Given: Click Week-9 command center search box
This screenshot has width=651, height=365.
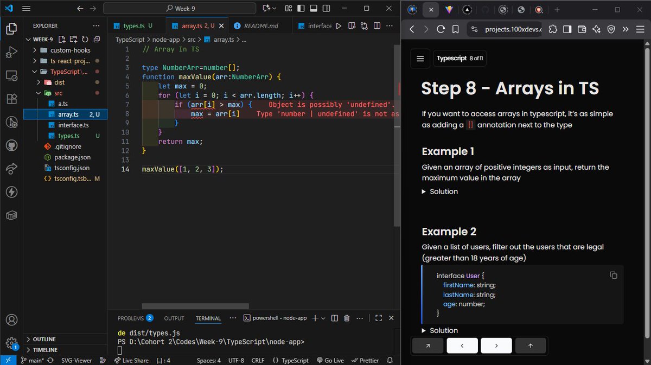Looking at the screenshot, I should (x=180, y=9).
